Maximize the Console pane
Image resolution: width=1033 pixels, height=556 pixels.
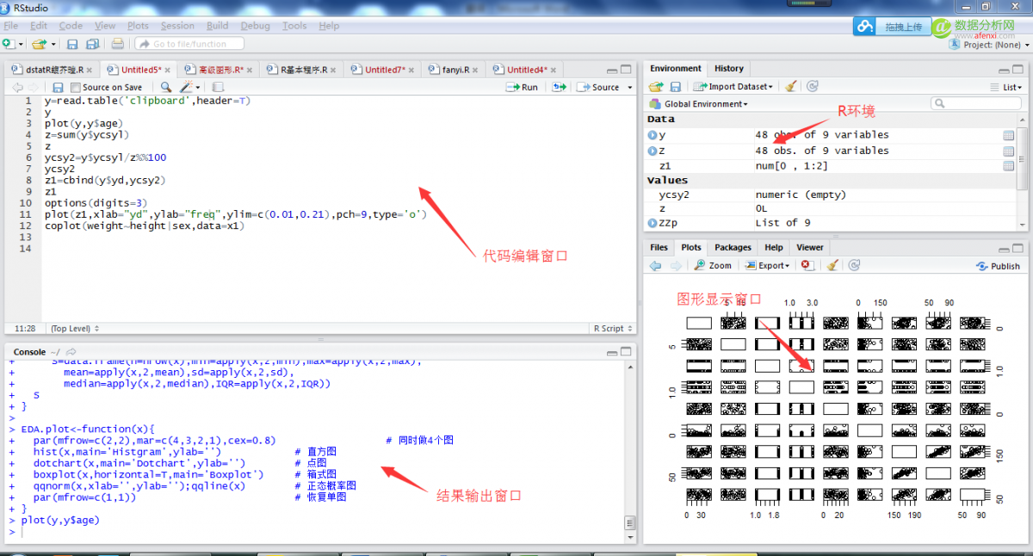(626, 352)
